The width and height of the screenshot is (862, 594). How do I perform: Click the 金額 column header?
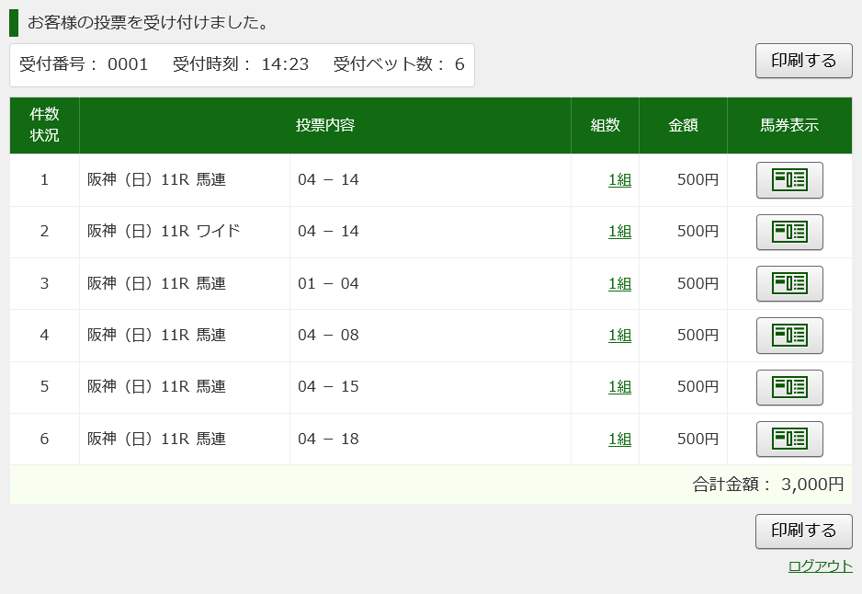pos(683,125)
